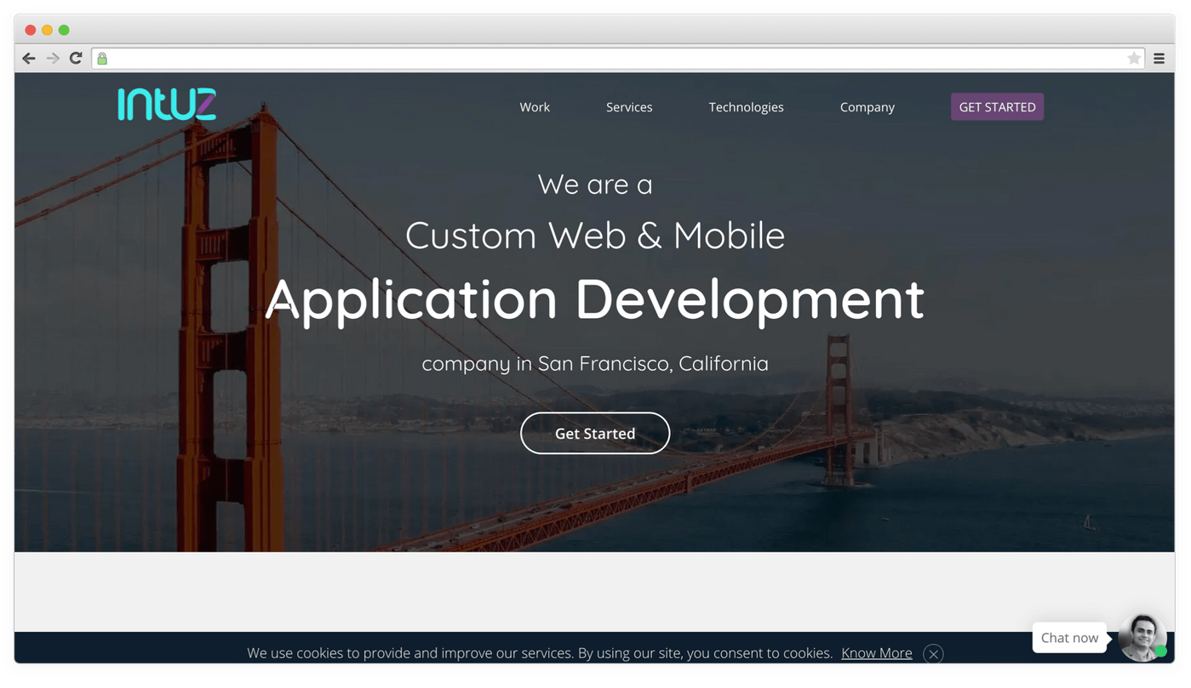The width and height of the screenshot is (1191, 688).
Task: Click the yellow minimize window button
Action: click(x=48, y=30)
